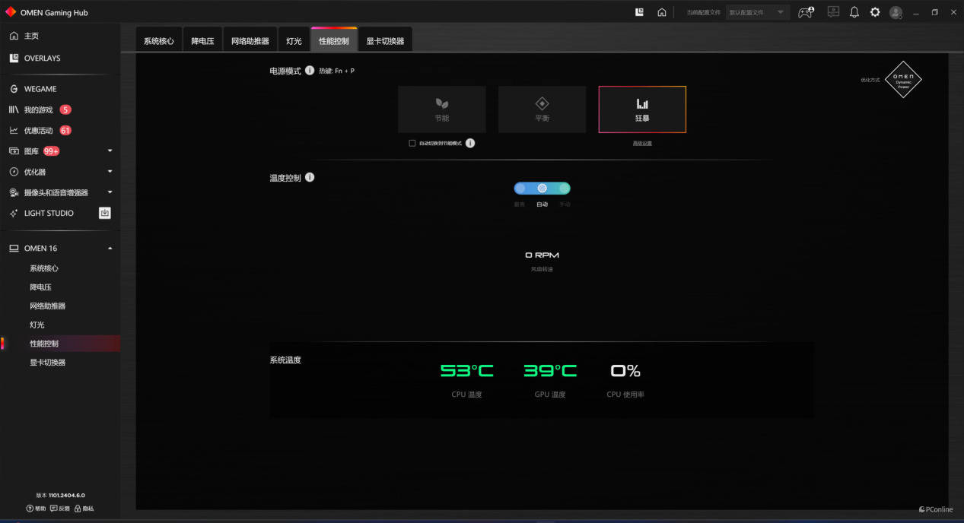Screen dimensions: 964x523
Task: Switch to the 灯光 tab
Action: pyautogui.click(x=294, y=41)
